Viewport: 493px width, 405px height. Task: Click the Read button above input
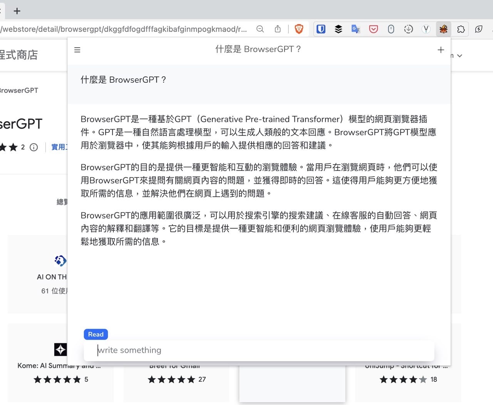click(96, 334)
